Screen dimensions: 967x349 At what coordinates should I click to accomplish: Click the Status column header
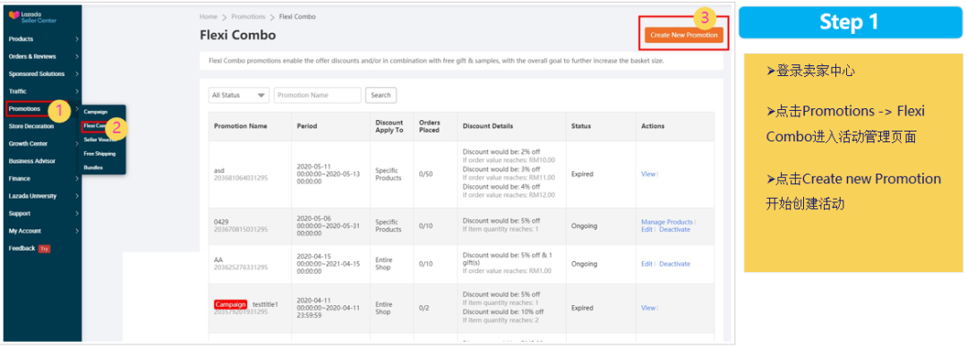tap(581, 126)
